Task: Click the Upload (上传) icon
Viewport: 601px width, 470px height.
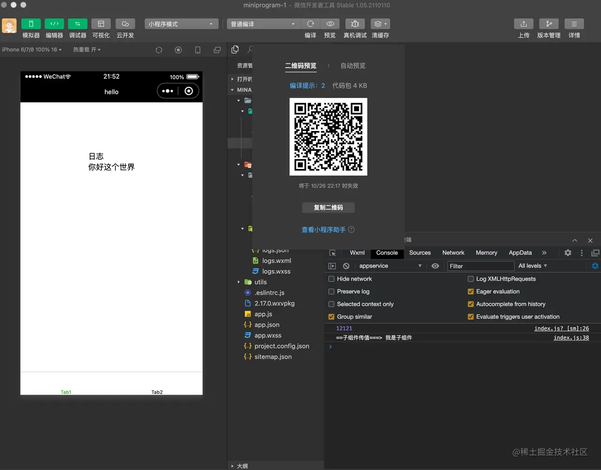Action: [x=524, y=24]
